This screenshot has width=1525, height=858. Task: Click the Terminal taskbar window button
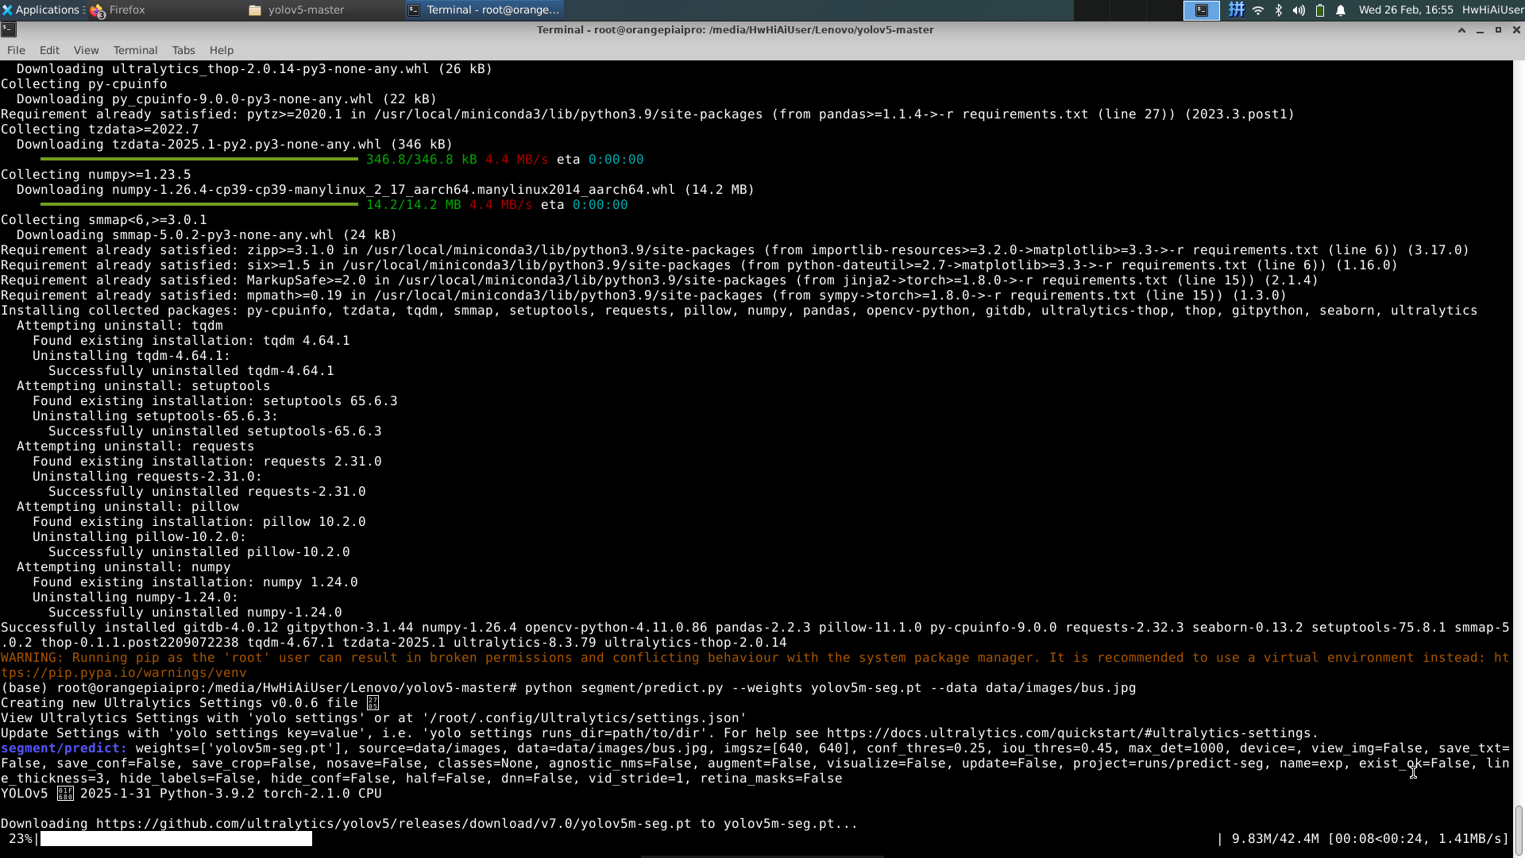tap(484, 10)
